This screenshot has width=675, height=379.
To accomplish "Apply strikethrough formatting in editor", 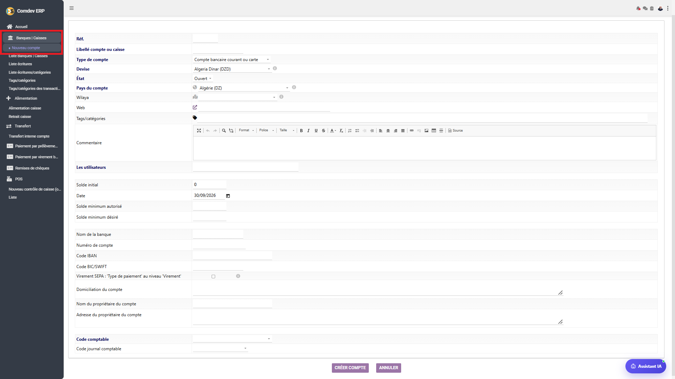I will pos(323,131).
